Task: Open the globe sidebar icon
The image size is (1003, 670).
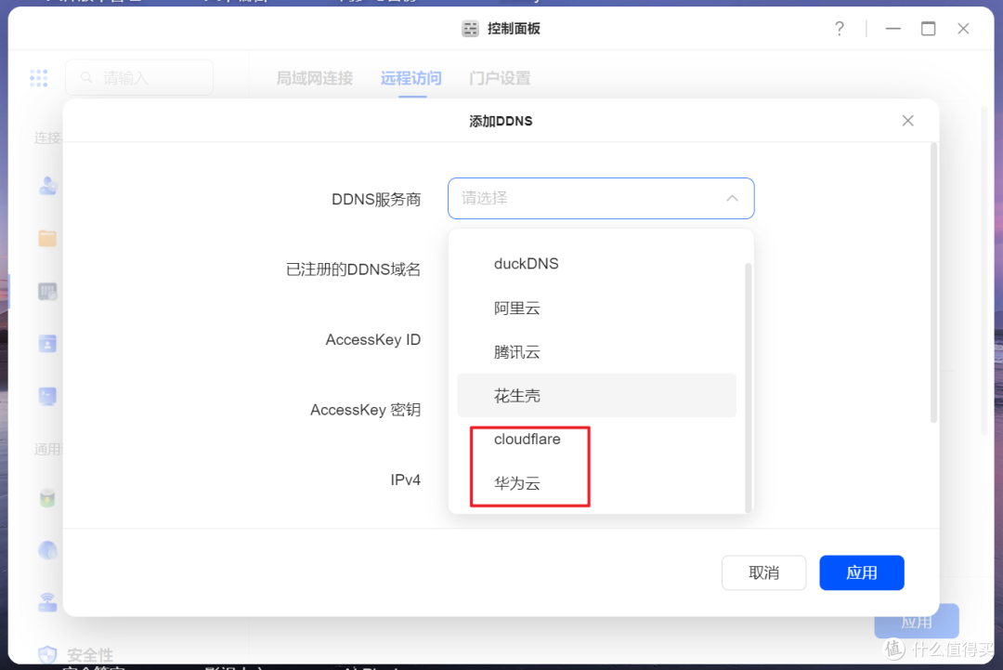Action: (x=47, y=550)
